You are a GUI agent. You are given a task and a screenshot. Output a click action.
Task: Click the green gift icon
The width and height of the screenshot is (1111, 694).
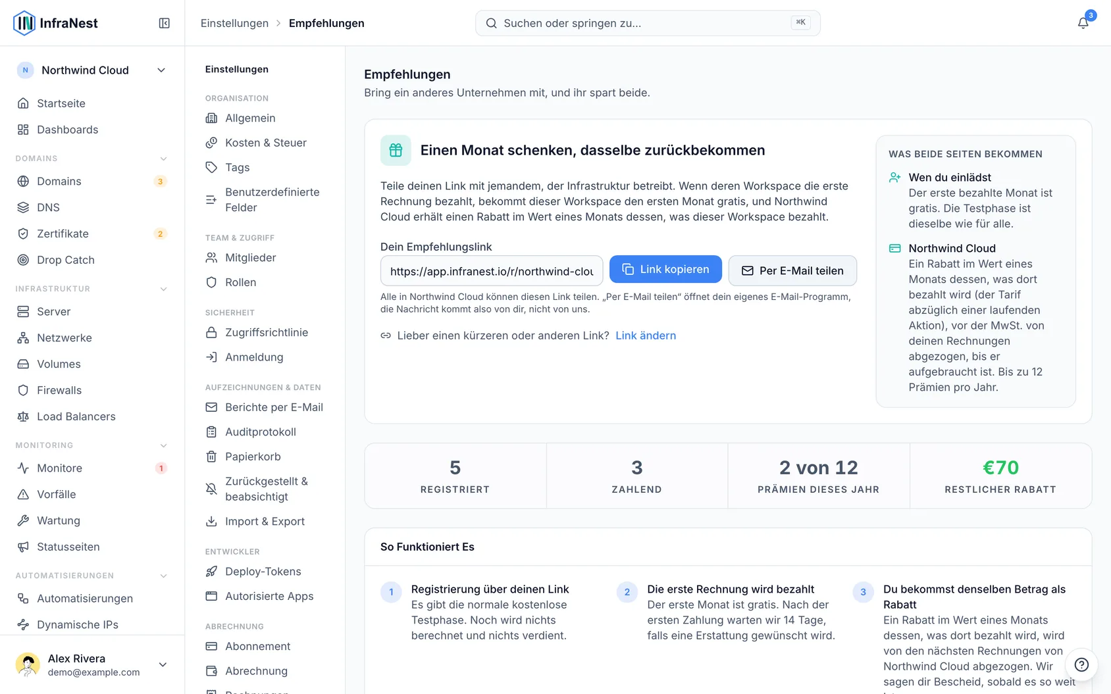(x=396, y=150)
